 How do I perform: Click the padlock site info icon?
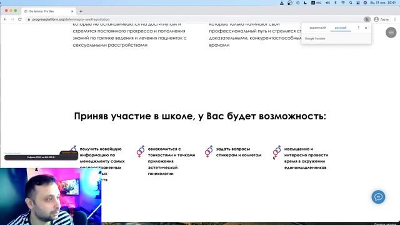point(29,19)
